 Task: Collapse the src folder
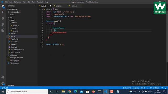(x=9, y=17)
